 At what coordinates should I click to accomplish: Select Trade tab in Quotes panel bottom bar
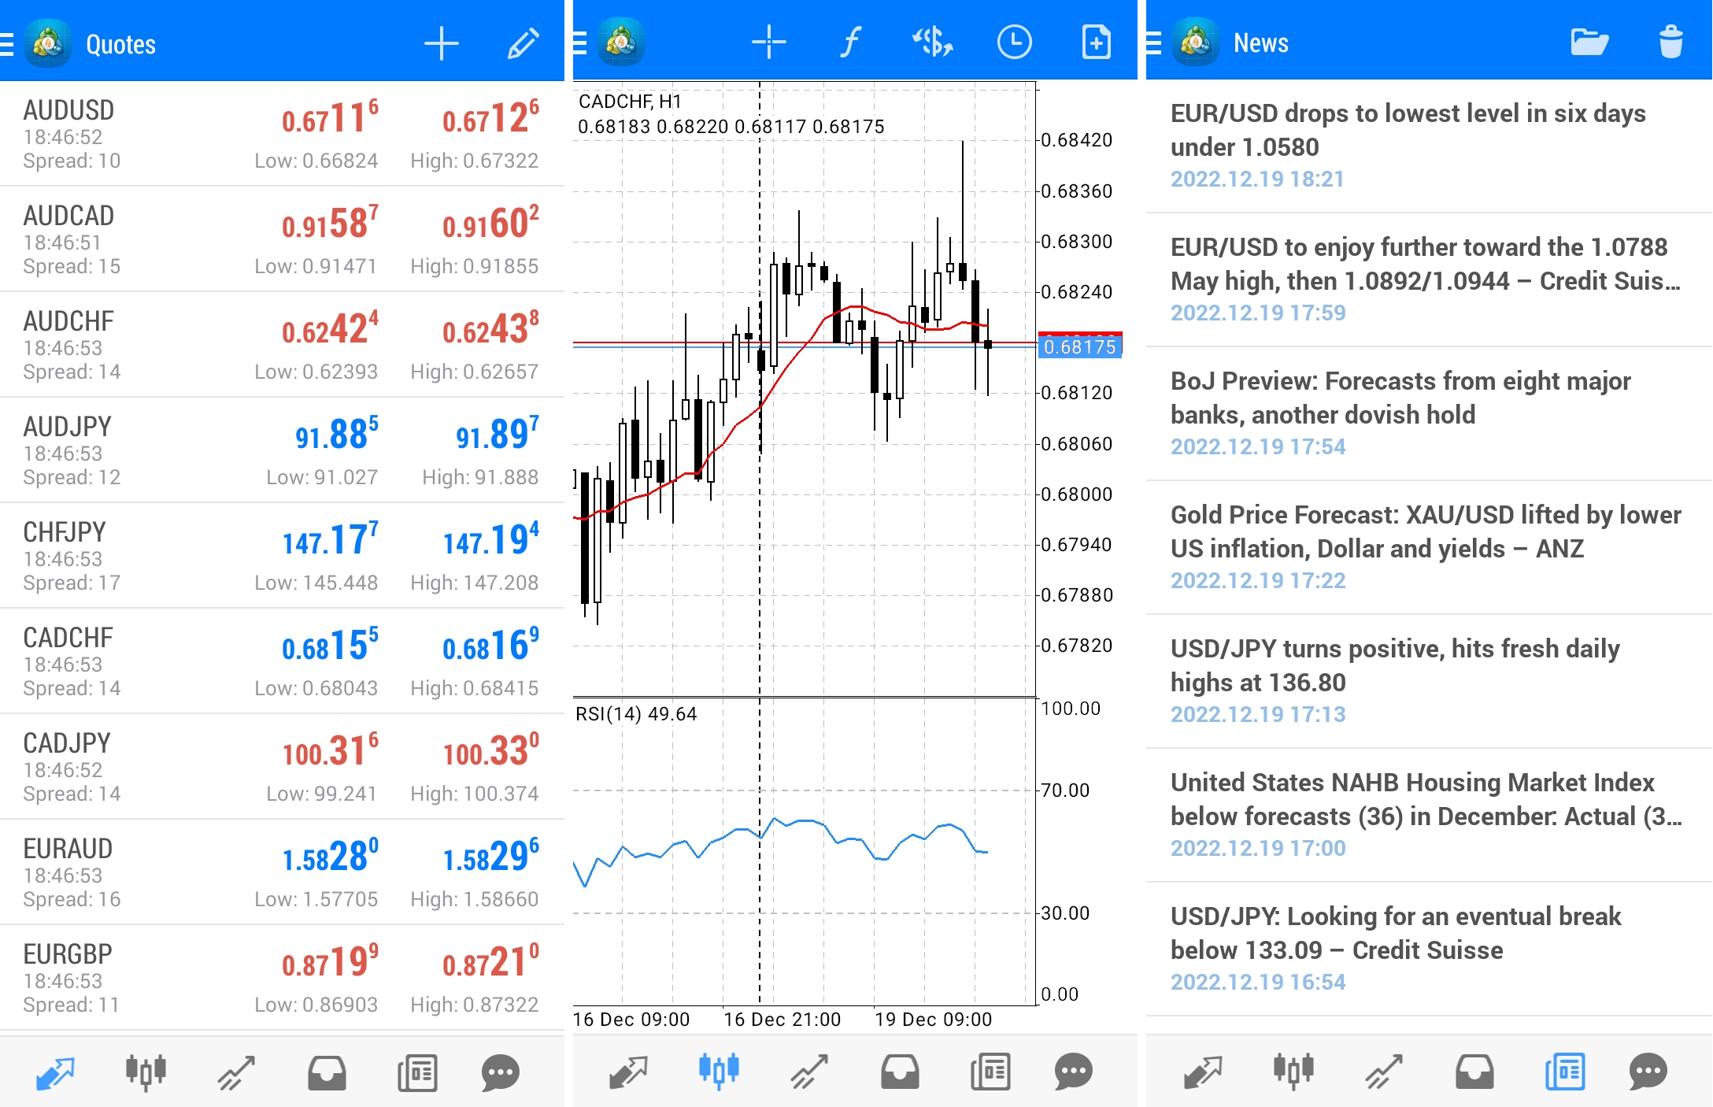coord(236,1072)
